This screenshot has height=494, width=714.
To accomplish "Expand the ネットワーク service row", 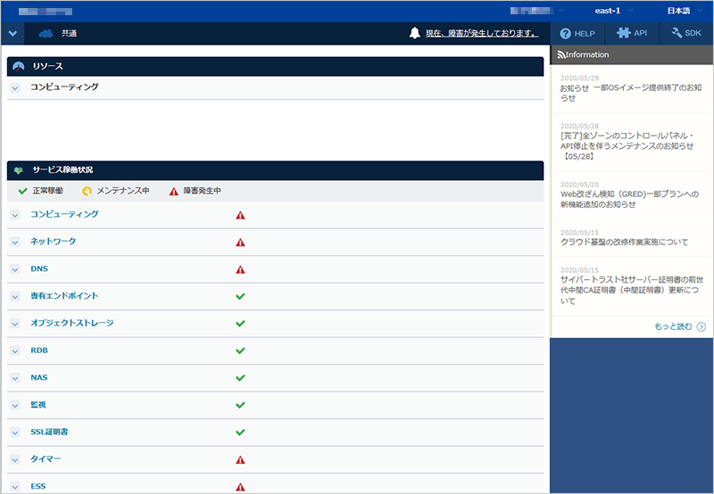I will (x=15, y=242).
